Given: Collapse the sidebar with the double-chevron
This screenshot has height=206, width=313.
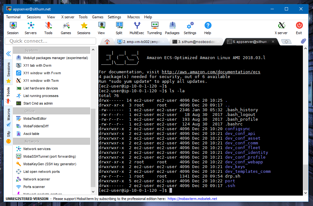Looking at the screenshot, I should tap(8, 53).
